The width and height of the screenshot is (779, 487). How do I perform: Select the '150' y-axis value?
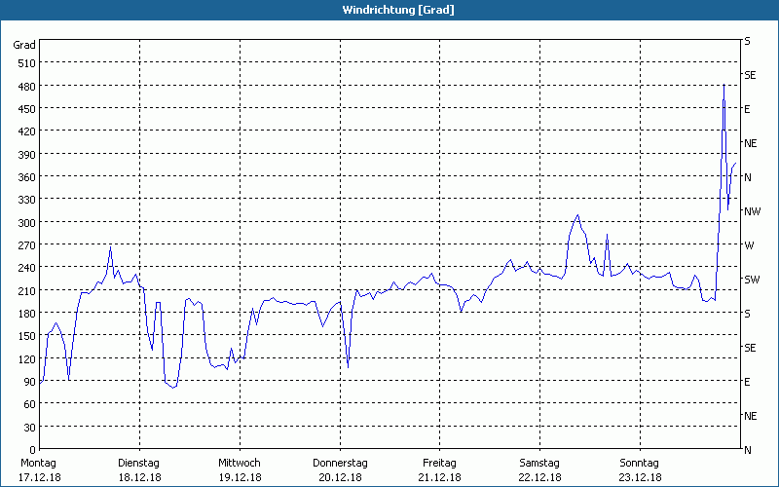point(27,336)
